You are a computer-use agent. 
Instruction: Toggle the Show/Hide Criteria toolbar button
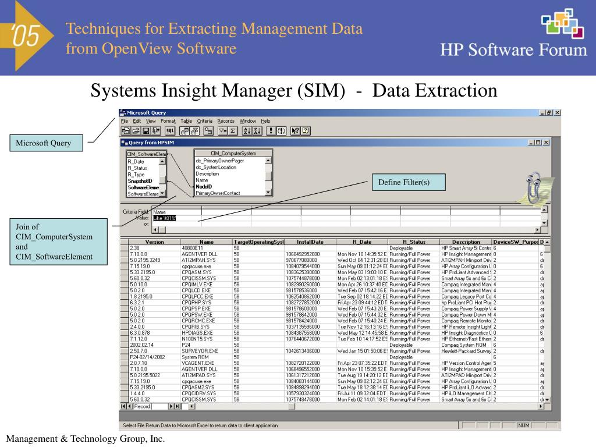point(194,131)
